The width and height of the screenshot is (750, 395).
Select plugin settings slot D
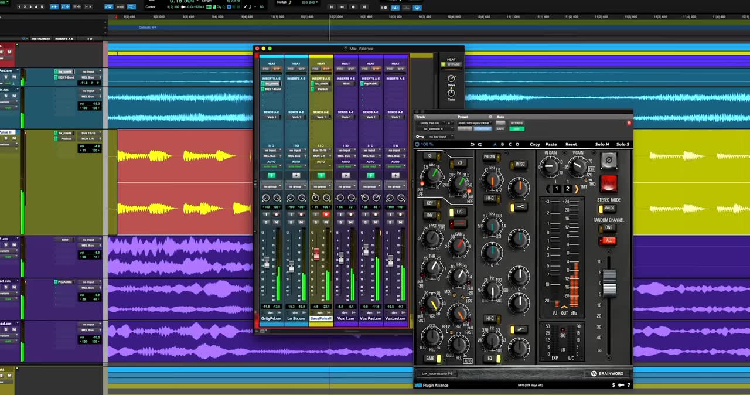point(517,144)
